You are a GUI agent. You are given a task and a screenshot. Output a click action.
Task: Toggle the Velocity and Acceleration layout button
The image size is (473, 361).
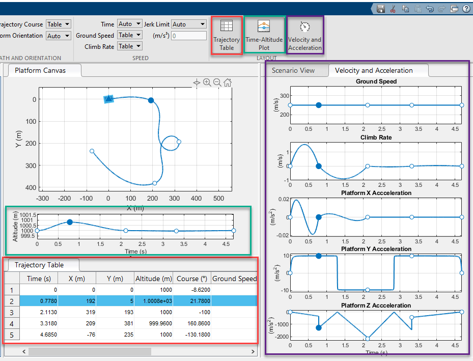304,35
